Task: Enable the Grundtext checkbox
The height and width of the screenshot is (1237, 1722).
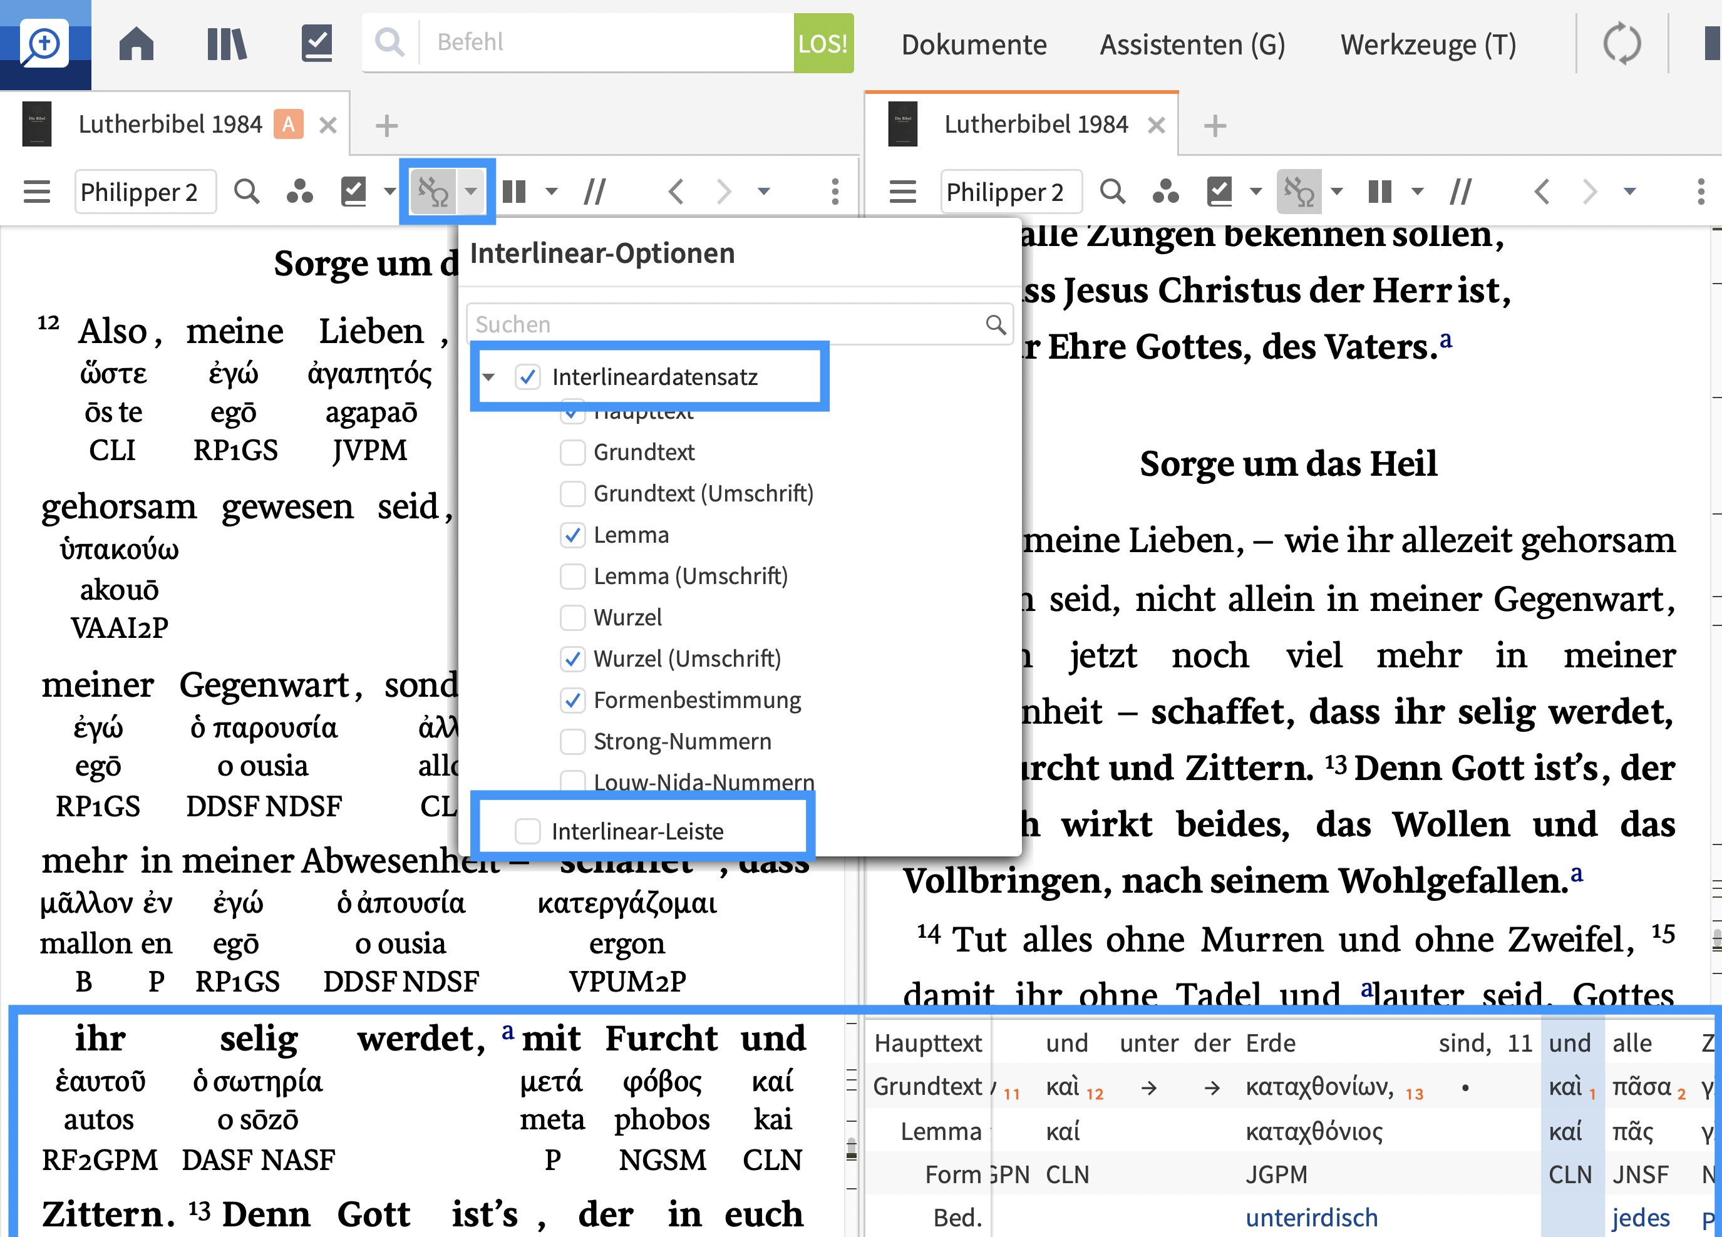Action: pyautogui.click(x=572, y=453)
